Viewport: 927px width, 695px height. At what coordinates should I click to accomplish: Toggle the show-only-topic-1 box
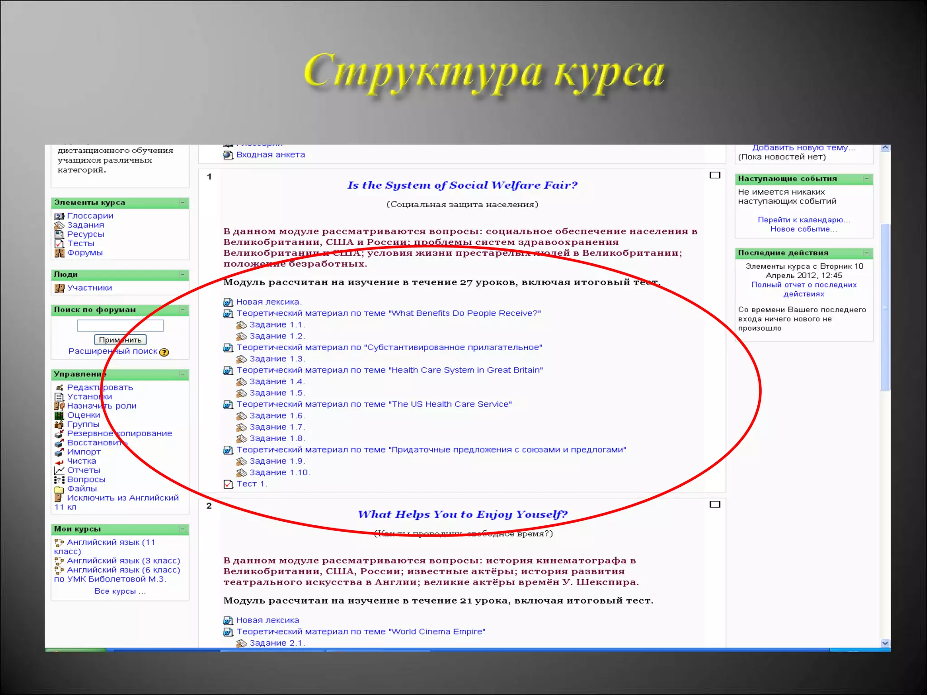715,175
